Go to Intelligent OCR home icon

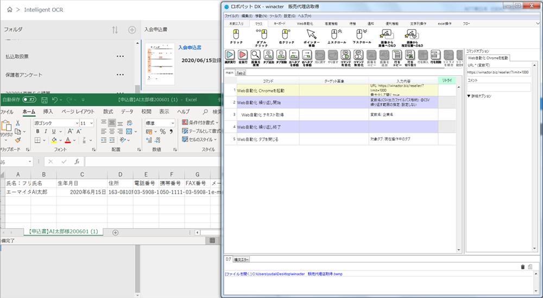click(10, 10)
